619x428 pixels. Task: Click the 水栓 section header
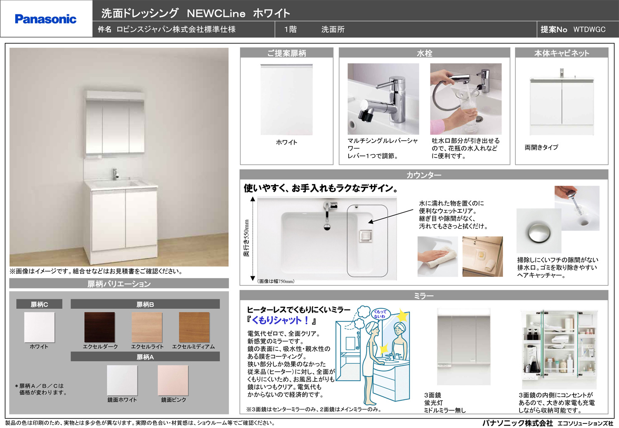[x=424, y=53]
